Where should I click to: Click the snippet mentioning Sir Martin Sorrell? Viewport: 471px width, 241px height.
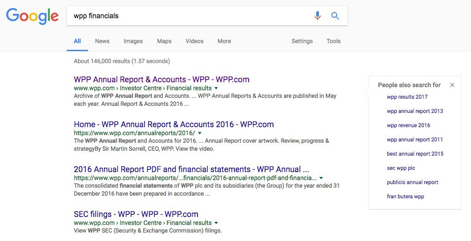tap(201, 145)
